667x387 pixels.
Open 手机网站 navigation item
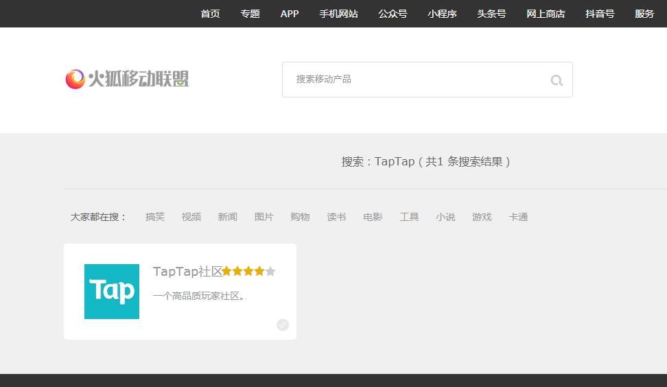338,14
